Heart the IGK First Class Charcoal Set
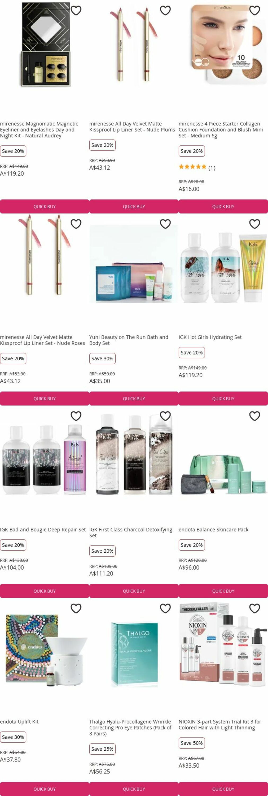Image resolution: width=268 pixels, height=796 pixels. 165,416
